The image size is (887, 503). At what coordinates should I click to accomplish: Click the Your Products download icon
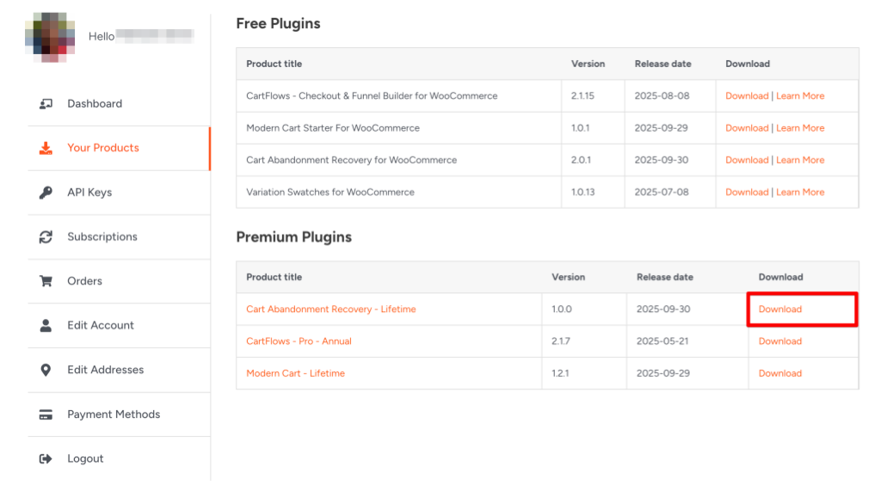coord(46,148)
